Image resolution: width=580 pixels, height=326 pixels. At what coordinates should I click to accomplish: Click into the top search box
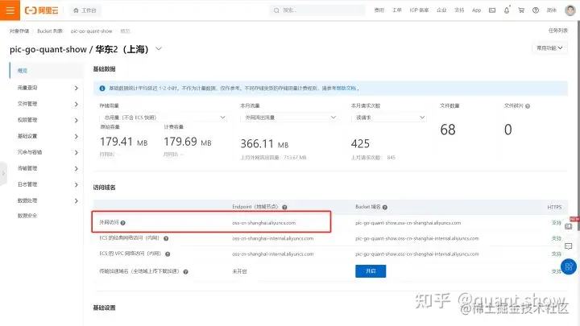(x=317, y=10)
